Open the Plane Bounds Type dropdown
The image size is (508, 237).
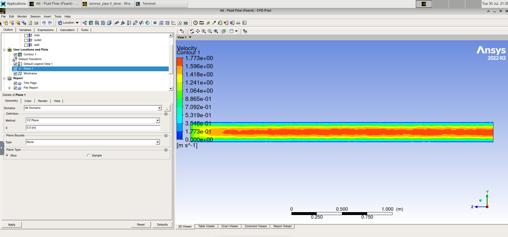pyautogui.click(x=93, y=142)
